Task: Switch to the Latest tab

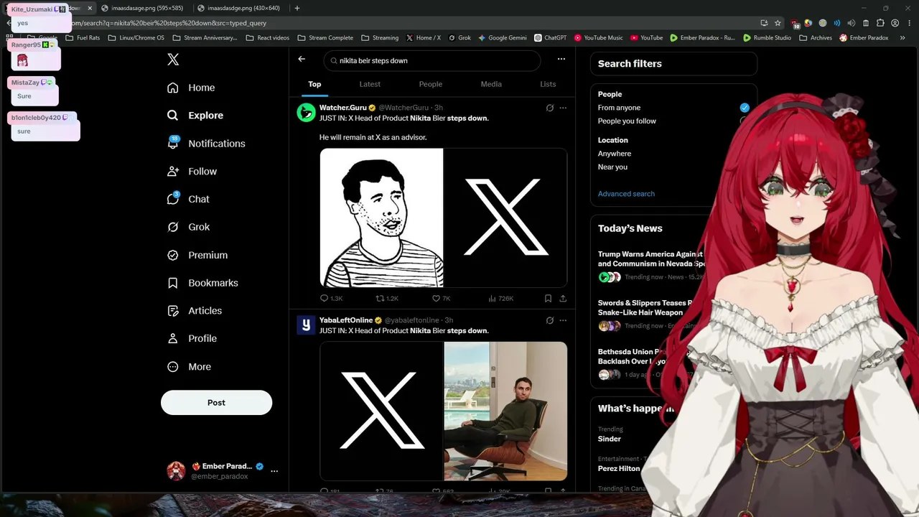Action: [x=370, y=84]
